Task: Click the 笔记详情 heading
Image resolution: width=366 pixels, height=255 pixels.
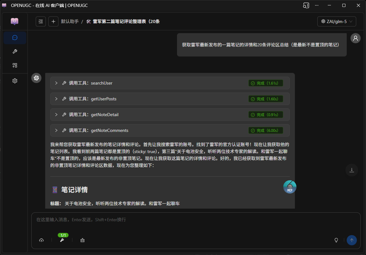Action: (75, 190)
